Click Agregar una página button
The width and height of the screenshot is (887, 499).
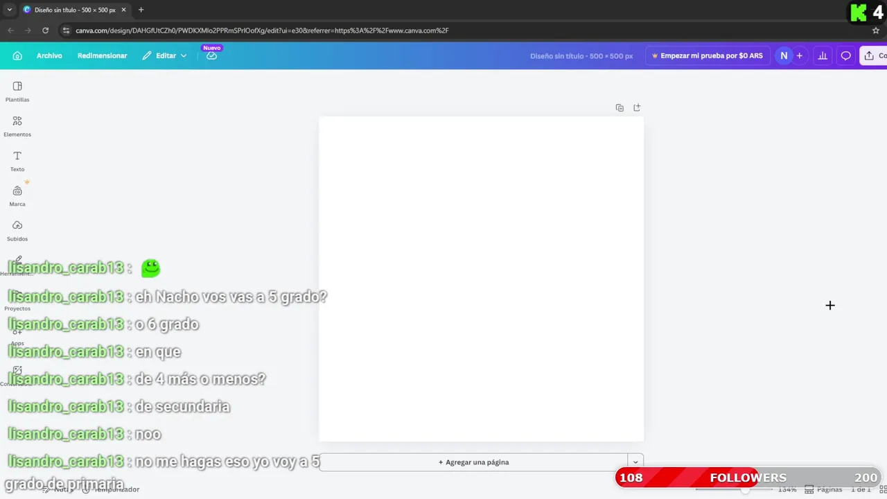pyautogui.click(x=473, y=462)
